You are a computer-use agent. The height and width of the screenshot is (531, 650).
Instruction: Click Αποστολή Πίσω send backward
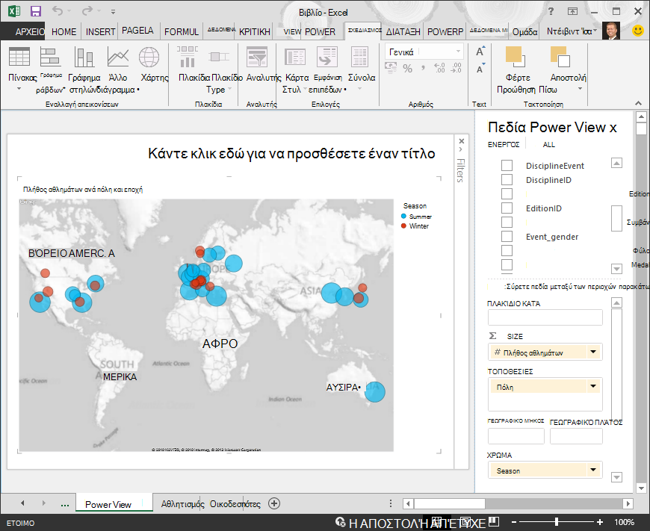(560, 56)
